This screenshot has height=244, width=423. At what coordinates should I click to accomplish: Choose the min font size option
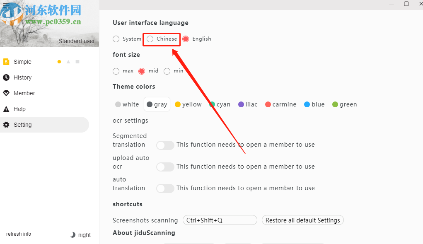coord(167,71)
